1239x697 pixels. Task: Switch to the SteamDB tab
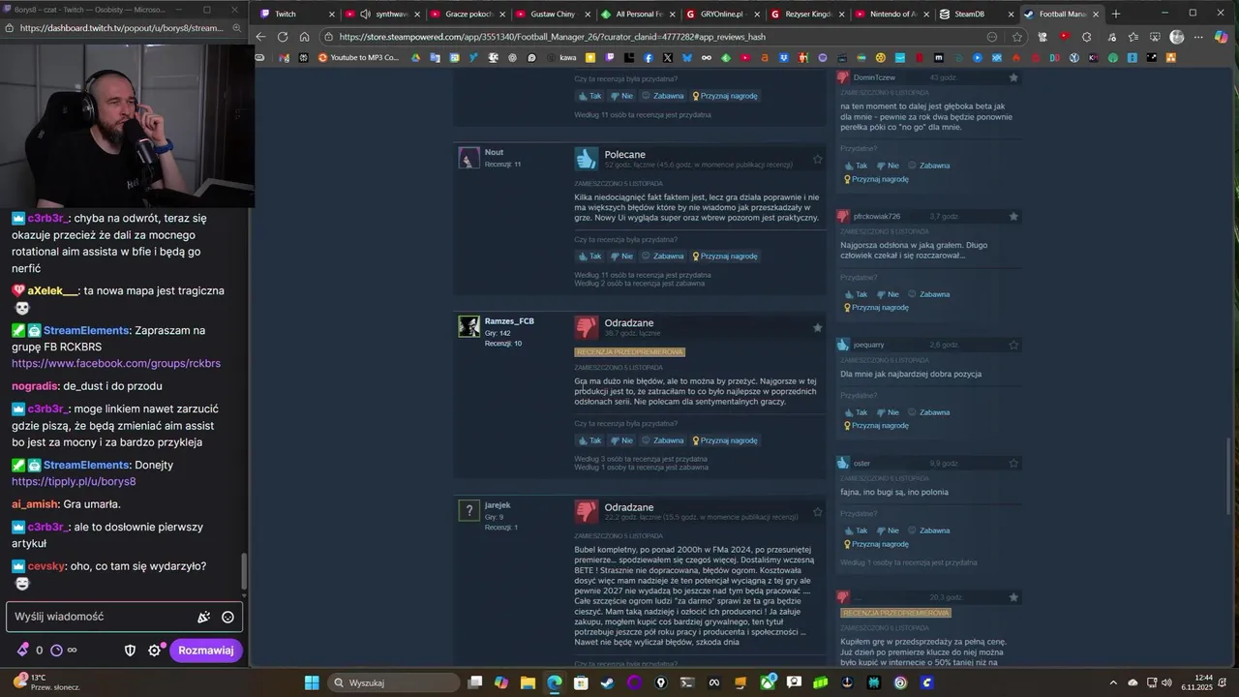pyautogui.click(x=977, y=14)
